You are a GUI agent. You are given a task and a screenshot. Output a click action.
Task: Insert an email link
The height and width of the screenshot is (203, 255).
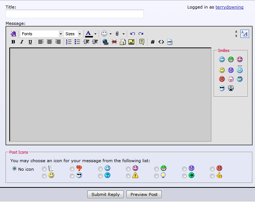(x=123, y=42)
